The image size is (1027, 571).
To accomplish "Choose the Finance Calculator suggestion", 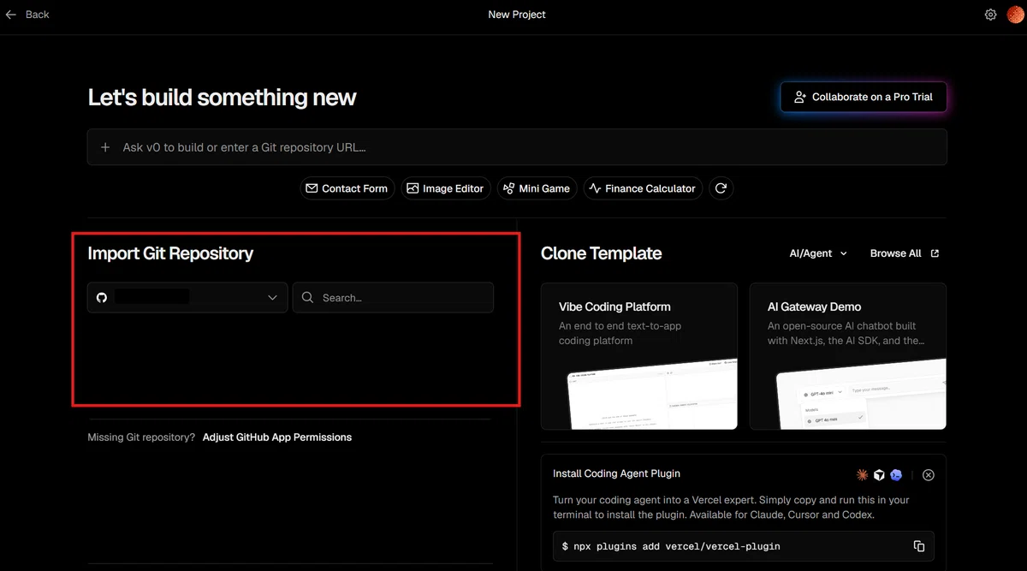I will 644,188.
